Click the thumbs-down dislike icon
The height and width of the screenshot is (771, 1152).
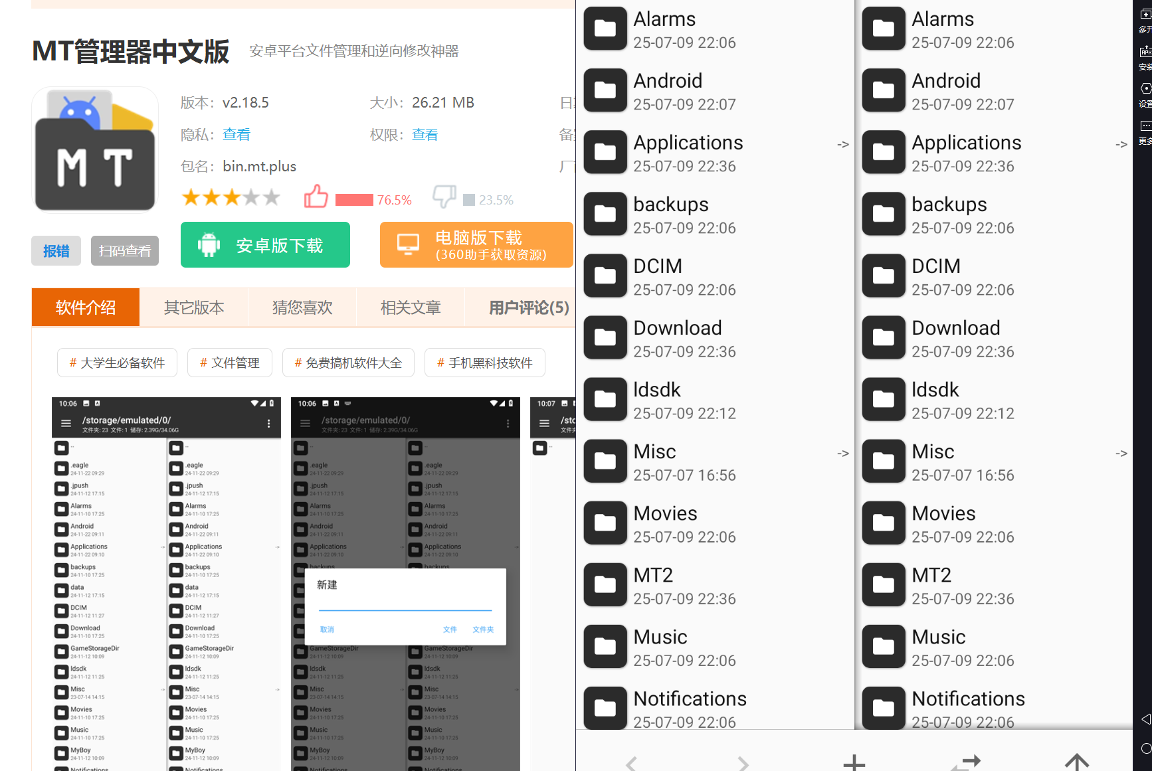(x=444, y=197)
